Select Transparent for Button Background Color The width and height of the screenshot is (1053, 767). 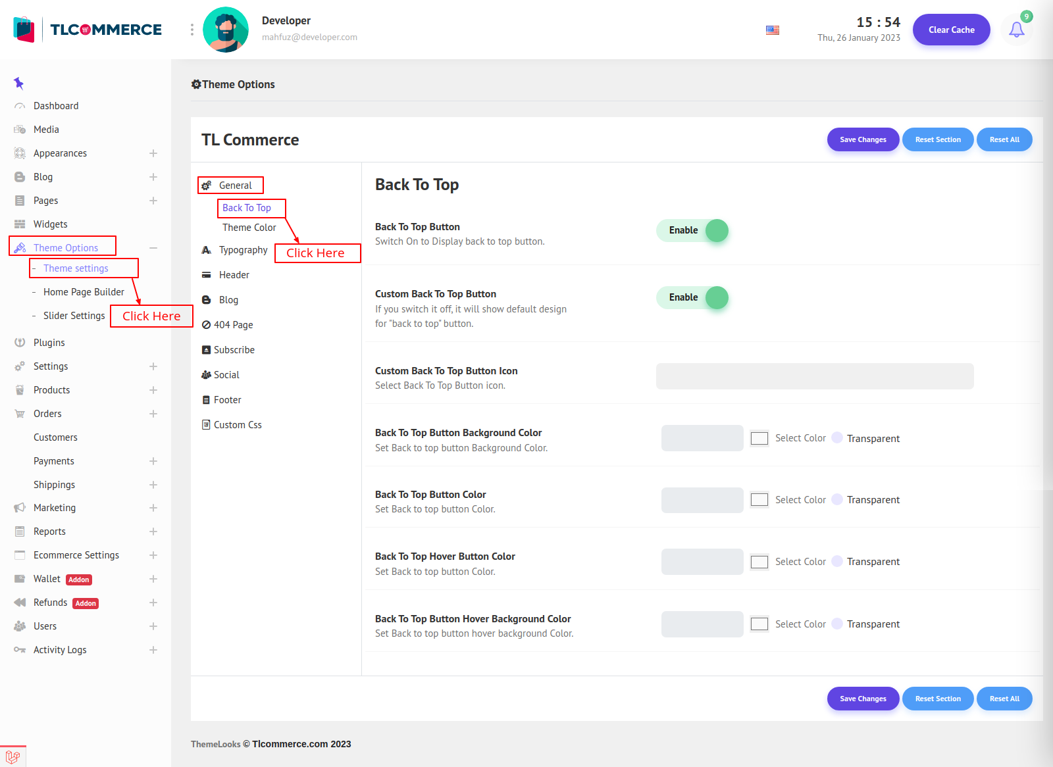[x=837, y=438]
